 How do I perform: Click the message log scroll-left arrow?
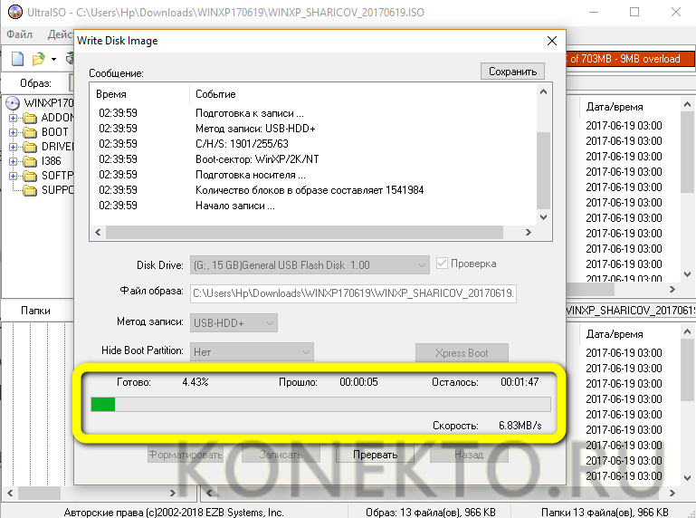coord(98,232)
